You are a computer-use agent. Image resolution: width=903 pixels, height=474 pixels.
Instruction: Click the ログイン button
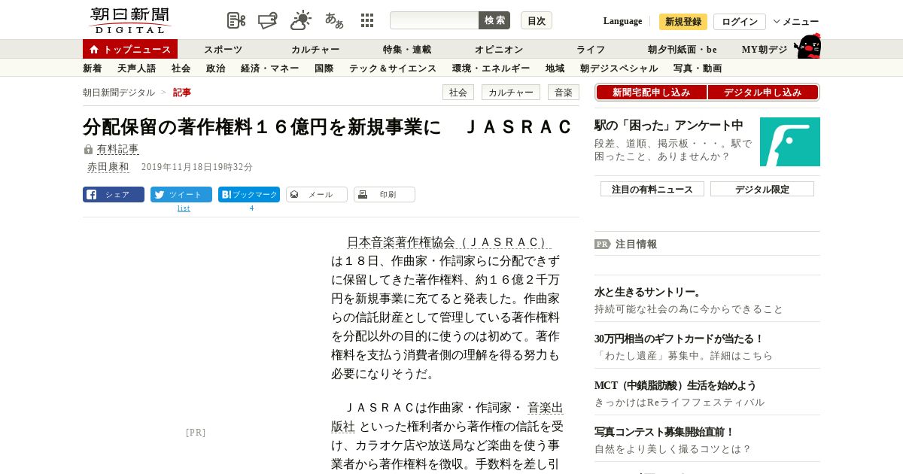point(740,22)
